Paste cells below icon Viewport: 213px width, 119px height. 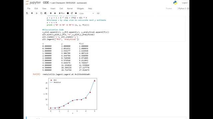coord(46,13)
